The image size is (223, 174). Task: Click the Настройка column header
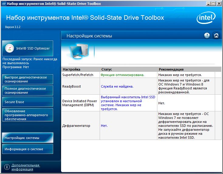point(71,69)
